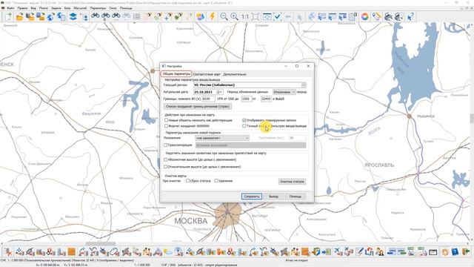Click the VFR upper limit field 1500

[247, 99]
